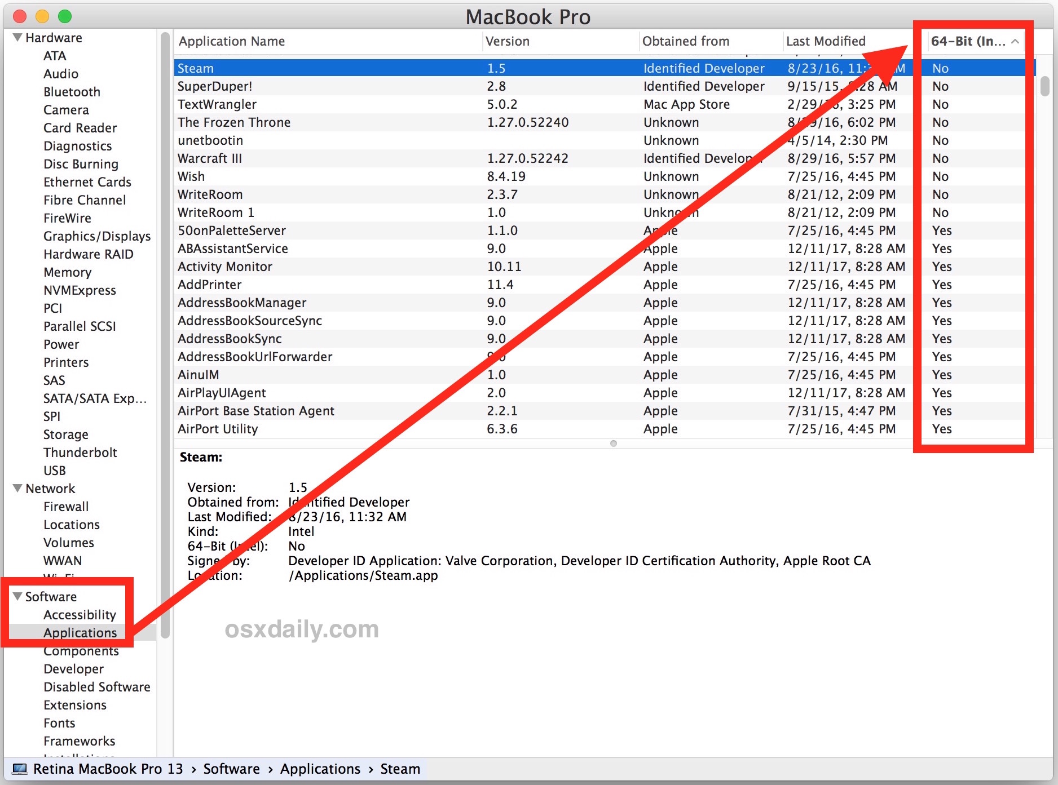This screenshot has height=785, width=1058.
Task: Select the AirPort Utility row
Action: click(x=605, y=429)
